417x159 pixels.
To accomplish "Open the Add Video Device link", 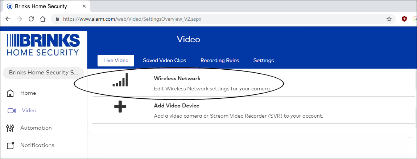I will point(176,106).
